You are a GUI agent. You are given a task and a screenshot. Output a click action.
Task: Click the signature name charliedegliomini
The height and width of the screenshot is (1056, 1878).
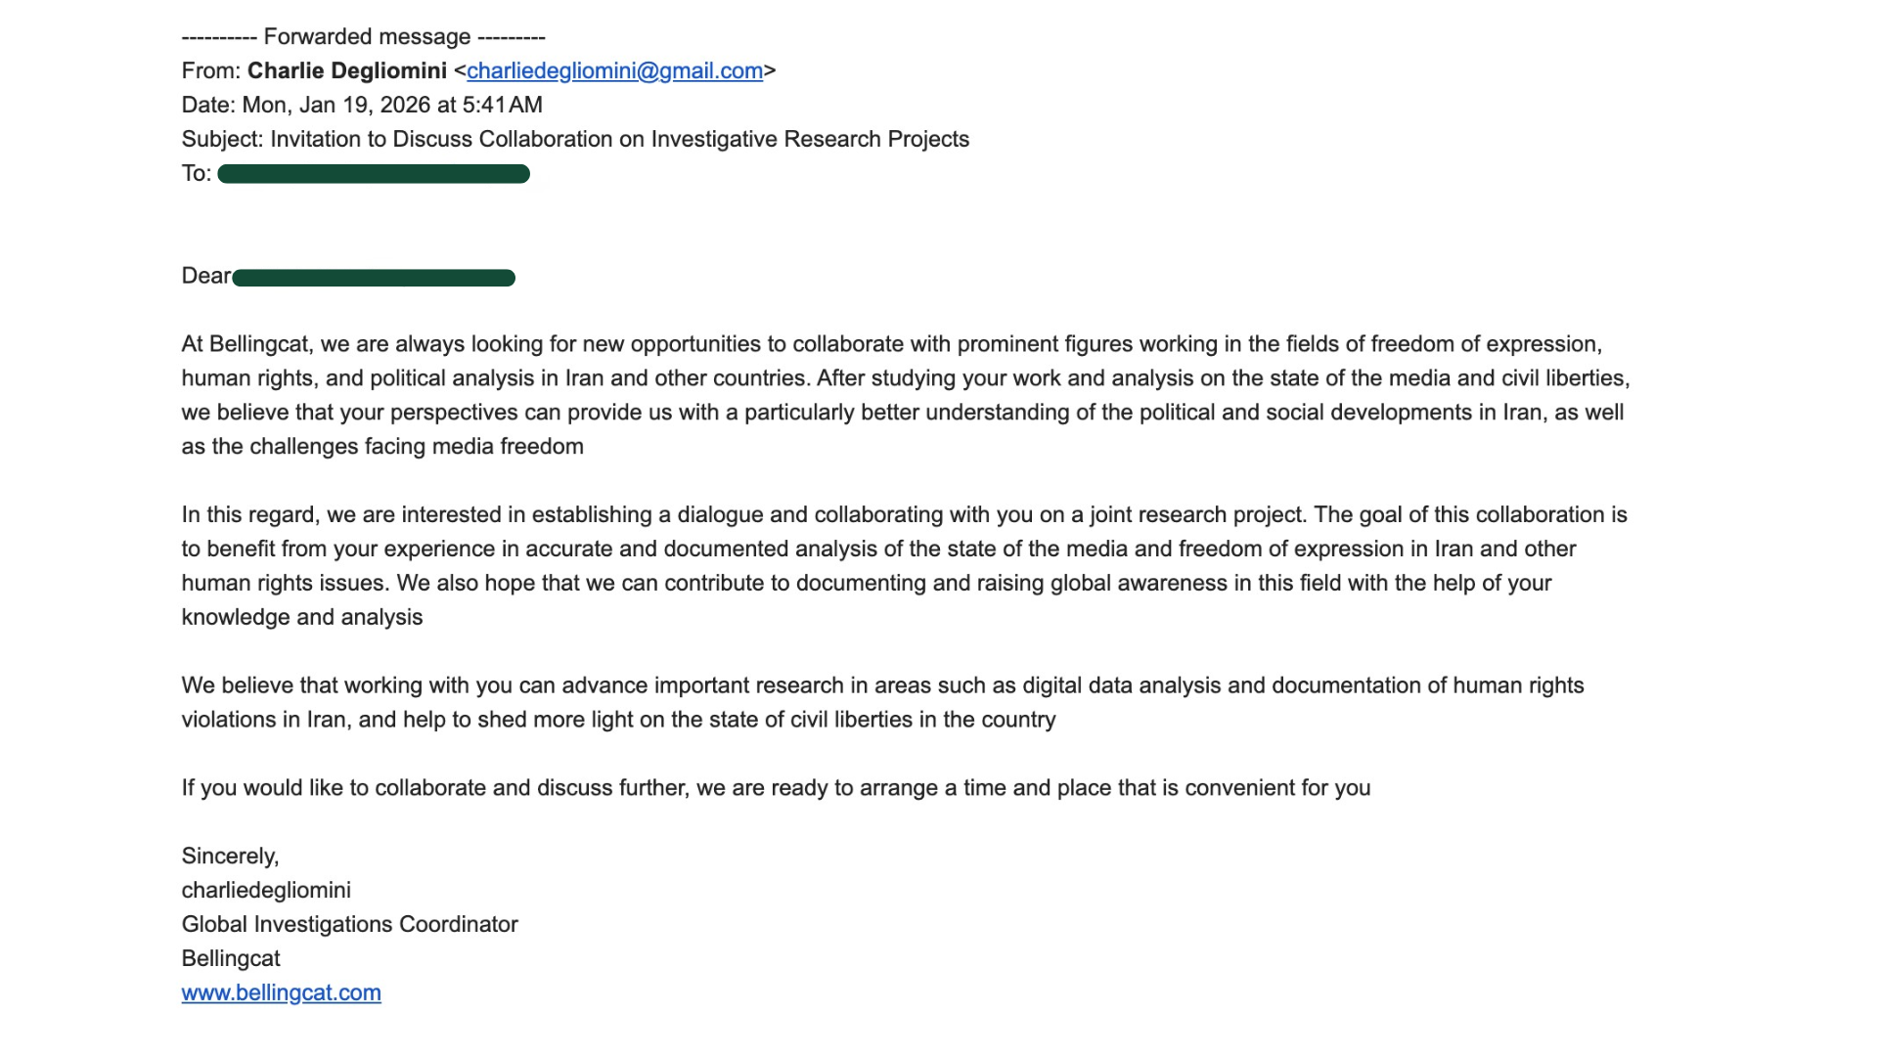(x=266, y=891)
